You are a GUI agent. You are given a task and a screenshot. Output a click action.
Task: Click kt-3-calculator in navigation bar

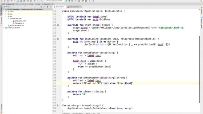pos(8,4)
